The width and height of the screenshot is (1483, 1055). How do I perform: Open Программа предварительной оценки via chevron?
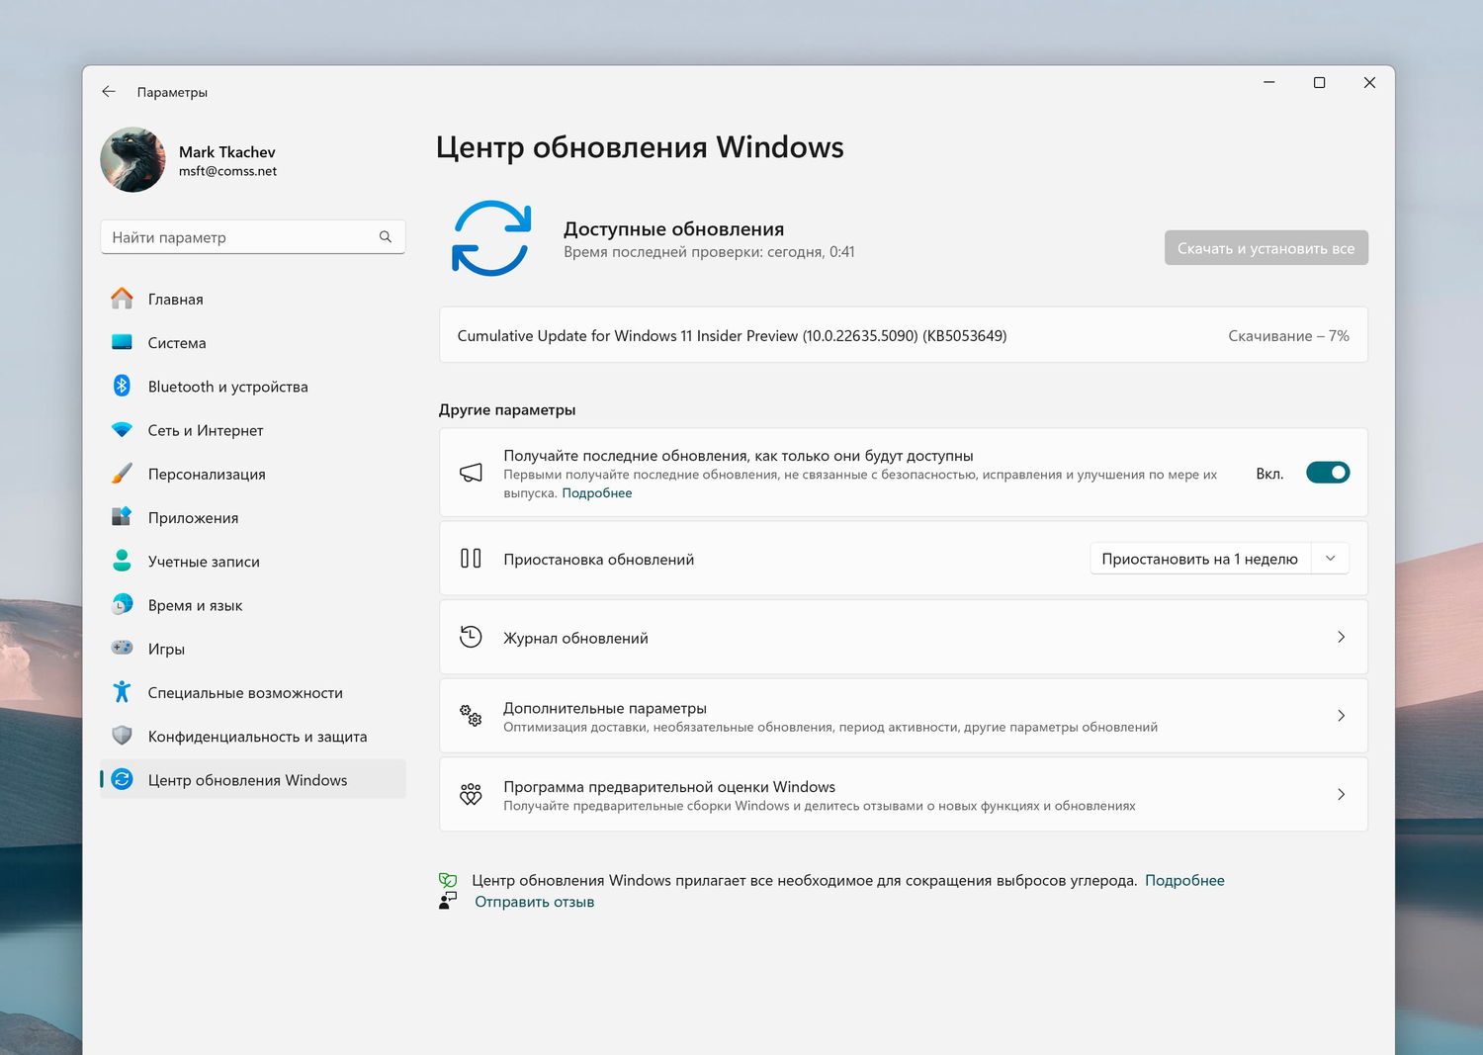1341,794
